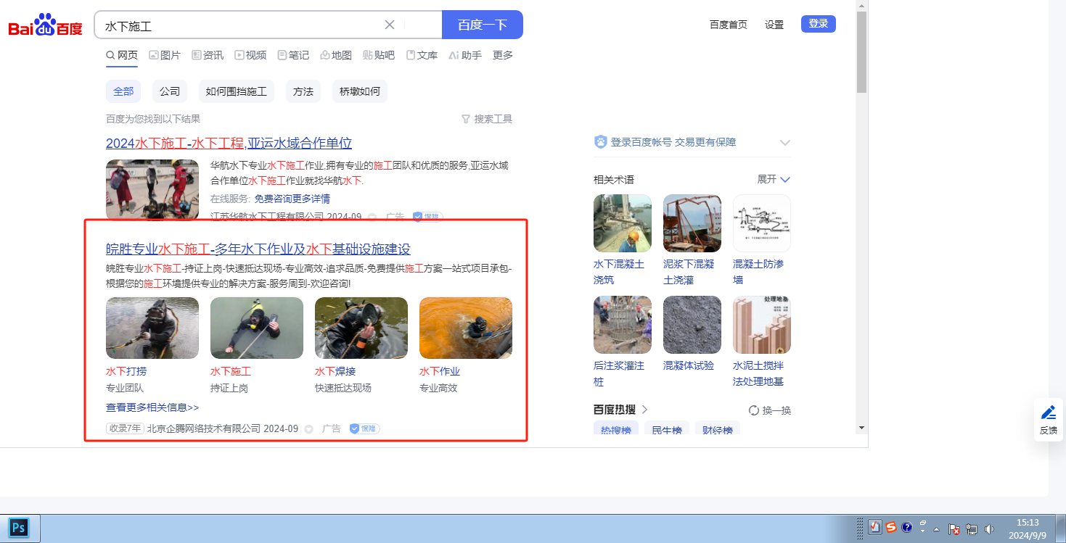Select the 如何围挡施工 filter chip
This screenshot has width=1066, height=543.
pos(237,91)
